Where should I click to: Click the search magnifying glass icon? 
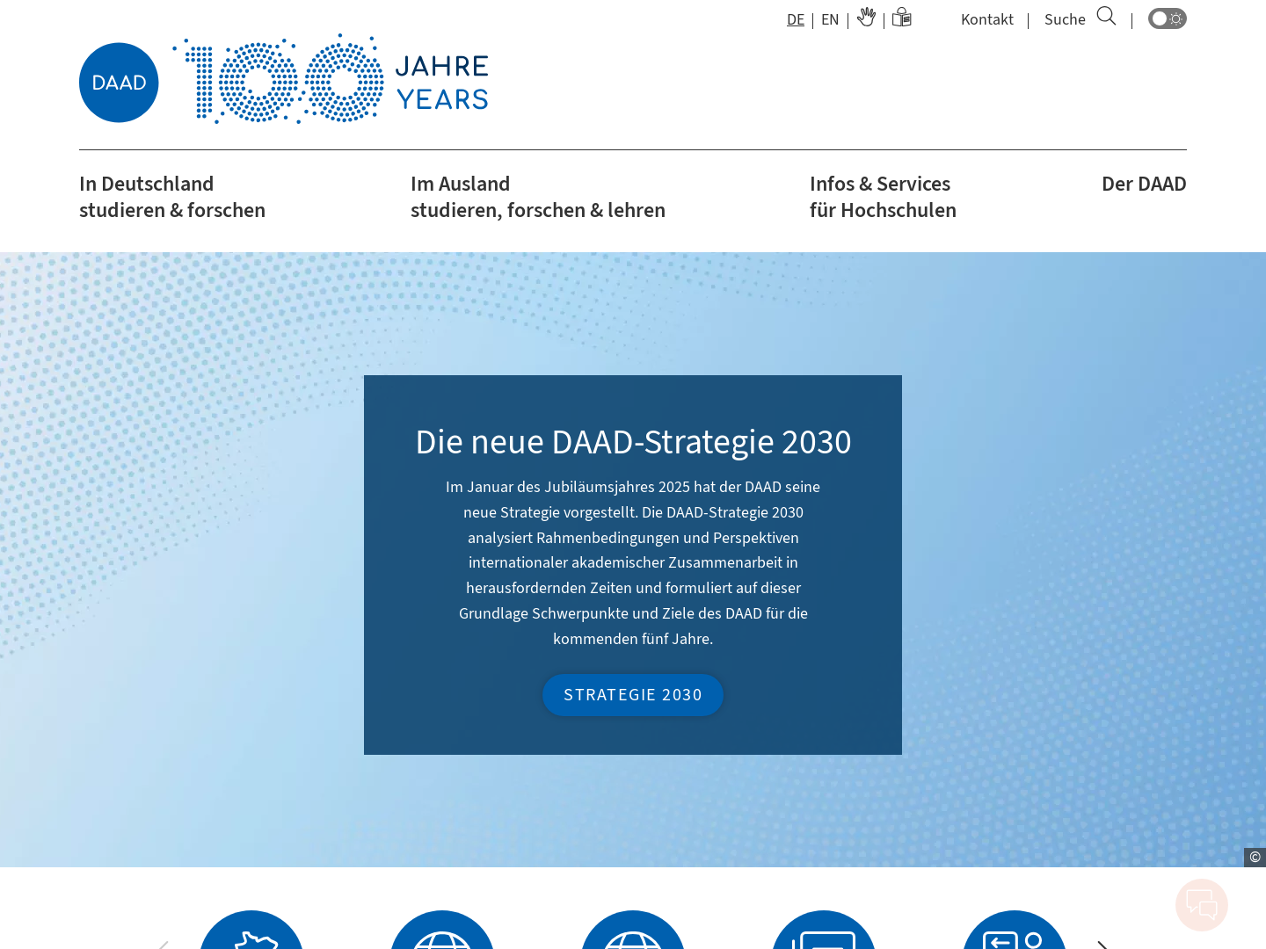(x=1106, y=17)
